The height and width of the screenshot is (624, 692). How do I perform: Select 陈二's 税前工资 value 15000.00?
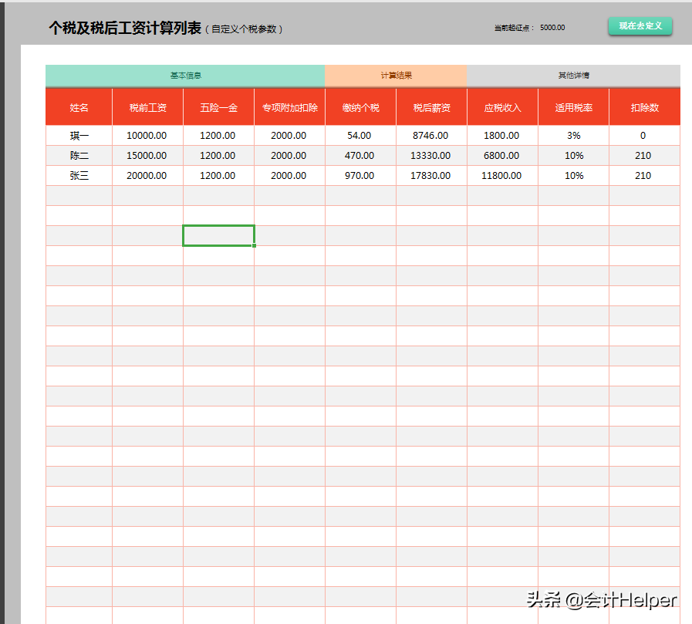(x=147, y=155)
